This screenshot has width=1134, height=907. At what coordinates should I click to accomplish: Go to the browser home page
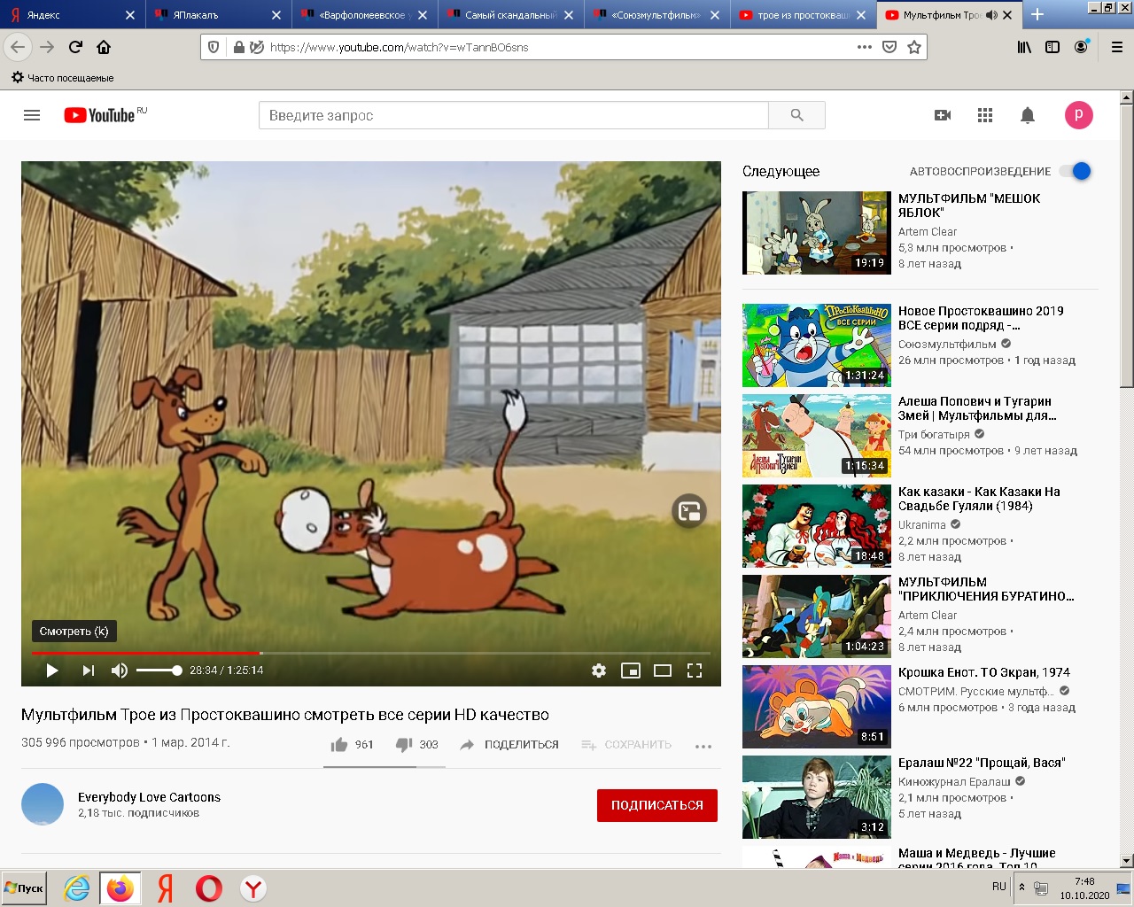click(104, 47)
